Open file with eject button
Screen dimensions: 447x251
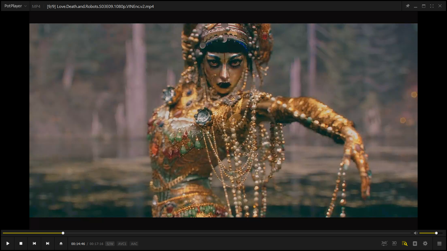point(61,243)
